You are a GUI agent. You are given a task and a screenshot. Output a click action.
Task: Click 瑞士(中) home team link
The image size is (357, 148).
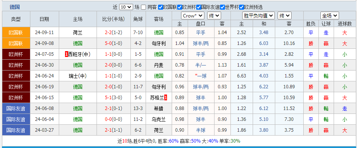pyautogui.click(x=77, y=76)
